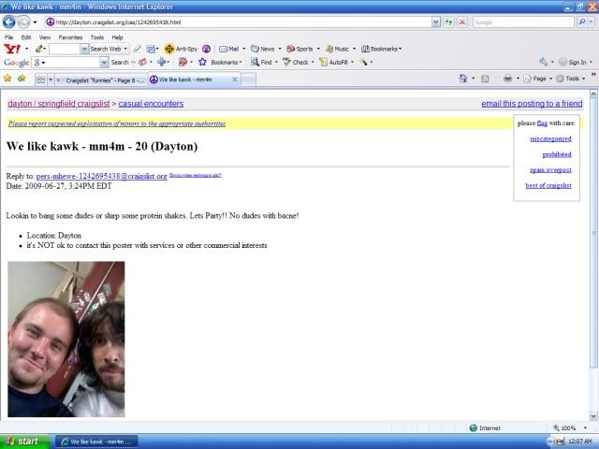Click the Home icon in command bar
The width and height of the screenshot is (599, 449).
click(462, 79)
